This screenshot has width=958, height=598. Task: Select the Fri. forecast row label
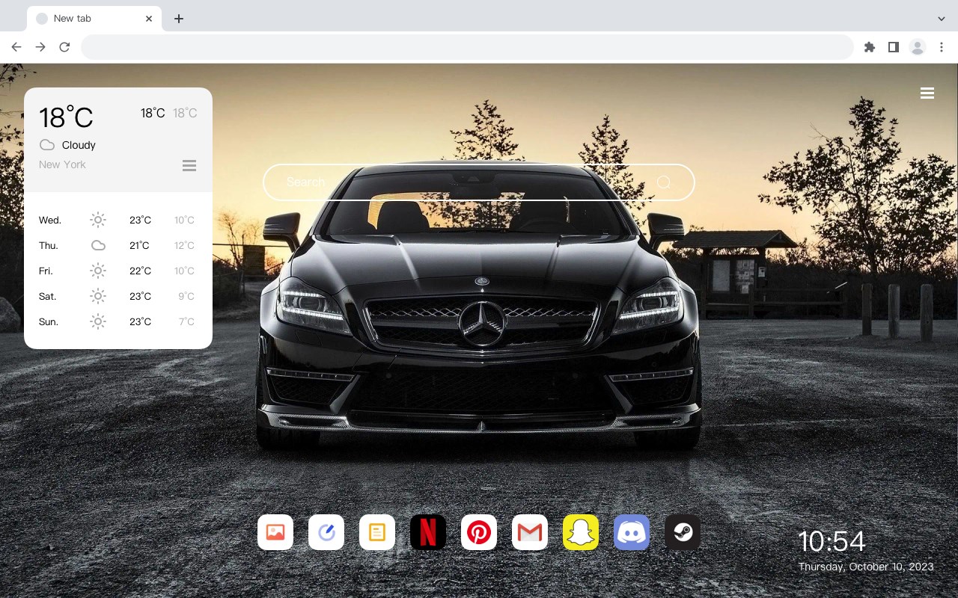pos(46,271)
